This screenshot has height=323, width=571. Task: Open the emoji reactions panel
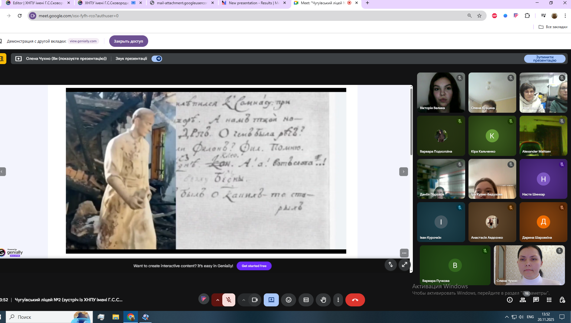[x=289, y=300]
